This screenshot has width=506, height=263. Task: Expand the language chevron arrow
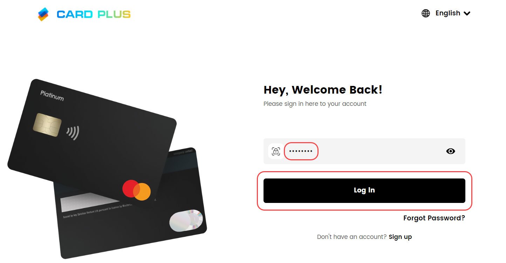point(467,13)
